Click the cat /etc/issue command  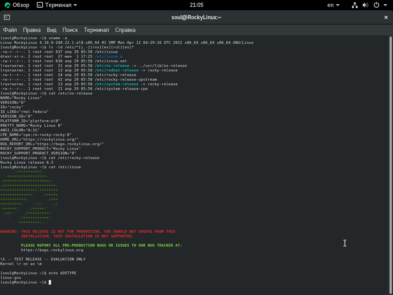(x=64, y=167)
